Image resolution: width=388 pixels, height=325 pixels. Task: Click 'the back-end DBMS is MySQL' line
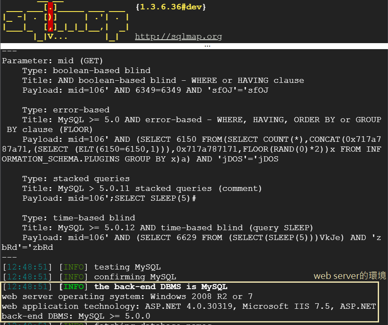point(115,287)
